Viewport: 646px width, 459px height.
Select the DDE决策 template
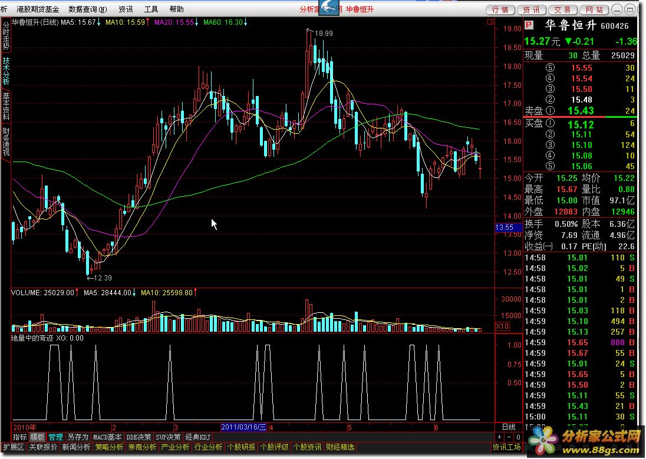139,437
